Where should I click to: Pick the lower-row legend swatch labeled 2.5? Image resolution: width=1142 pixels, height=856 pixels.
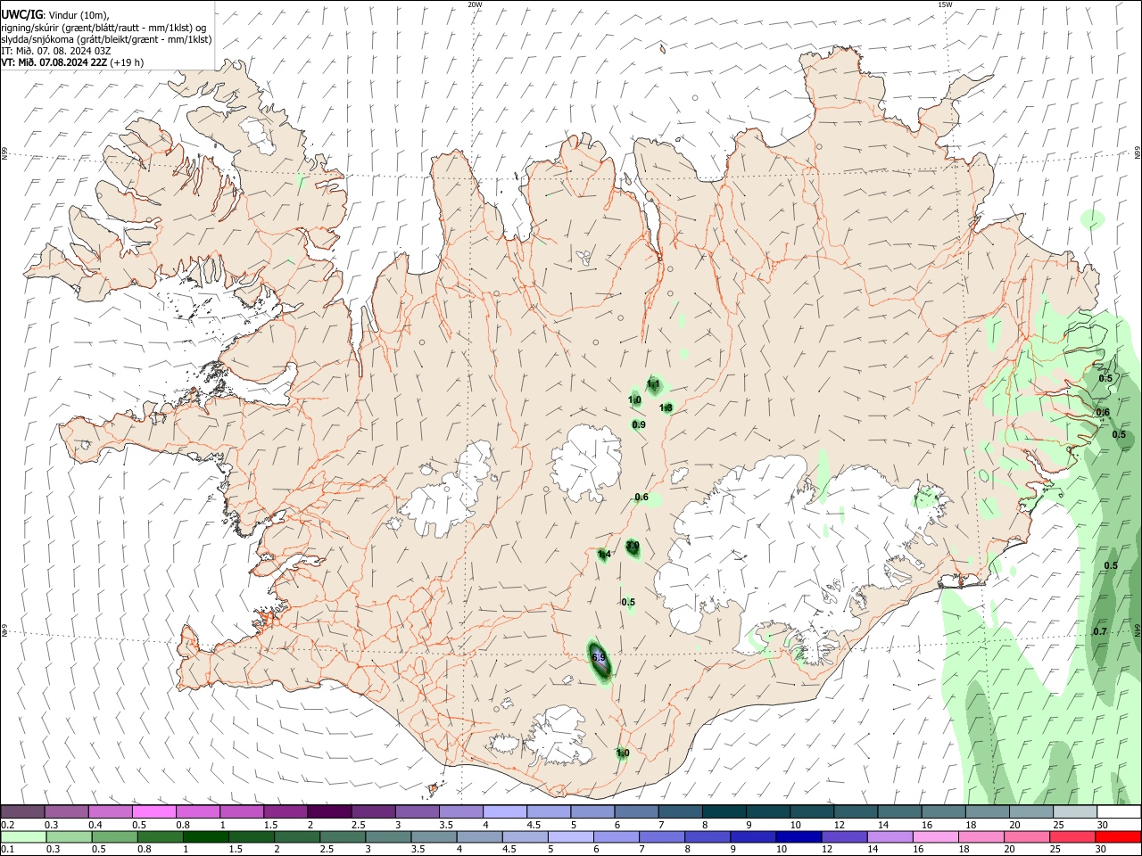click(x=343, y=837)
